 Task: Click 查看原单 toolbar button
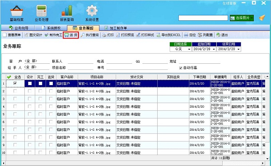coord(12,35)
